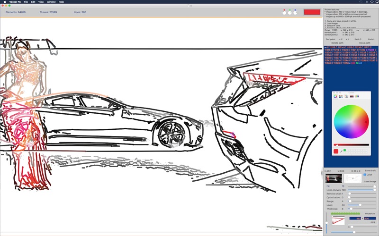Switch to the pencils color picker tab
The height and width of the screenshot is (236, 379).
[357, 96]
